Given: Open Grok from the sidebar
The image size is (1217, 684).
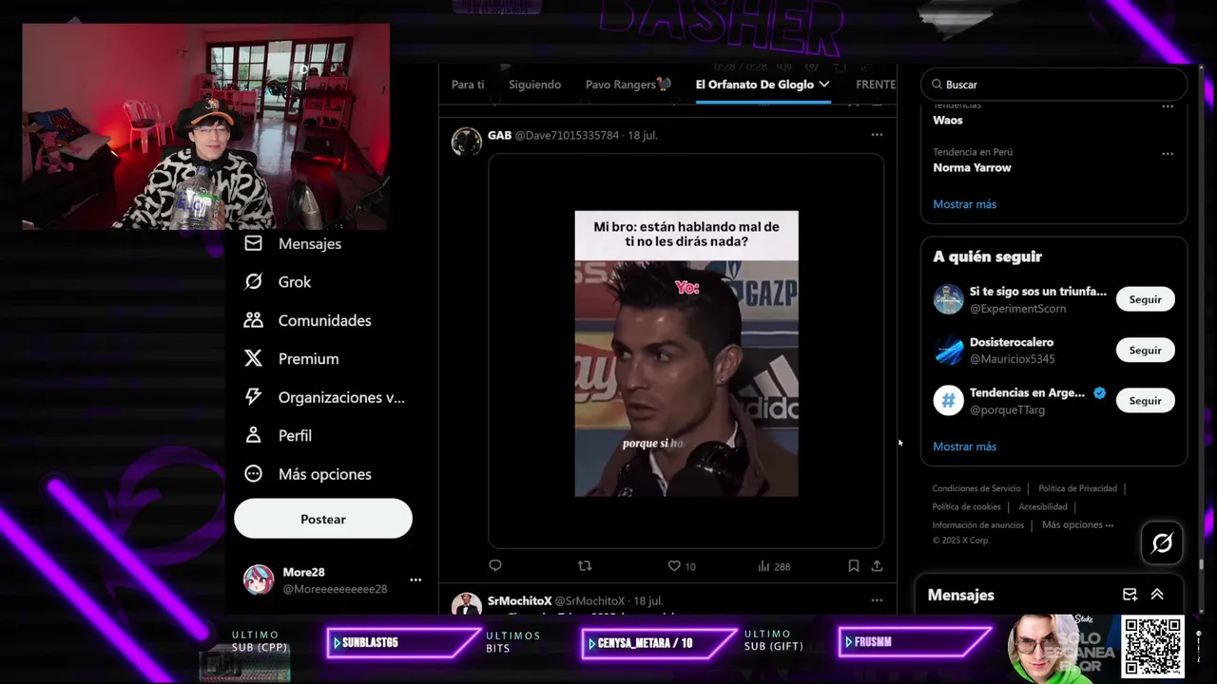Looking at the screenshot, I should click(278, 282).
